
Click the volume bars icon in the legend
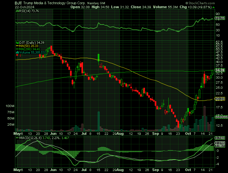click(17, 52)
